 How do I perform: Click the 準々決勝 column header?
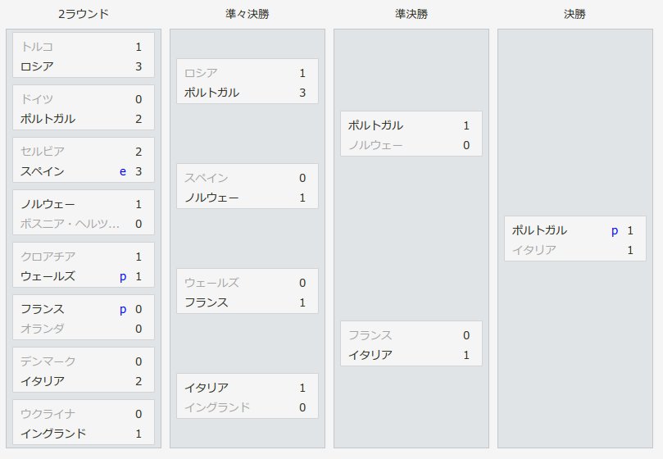(x=247, y=14)
